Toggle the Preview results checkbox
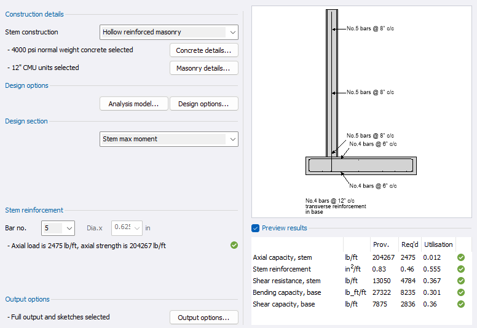This screenshot has height=328, width=477. point(256,228)
